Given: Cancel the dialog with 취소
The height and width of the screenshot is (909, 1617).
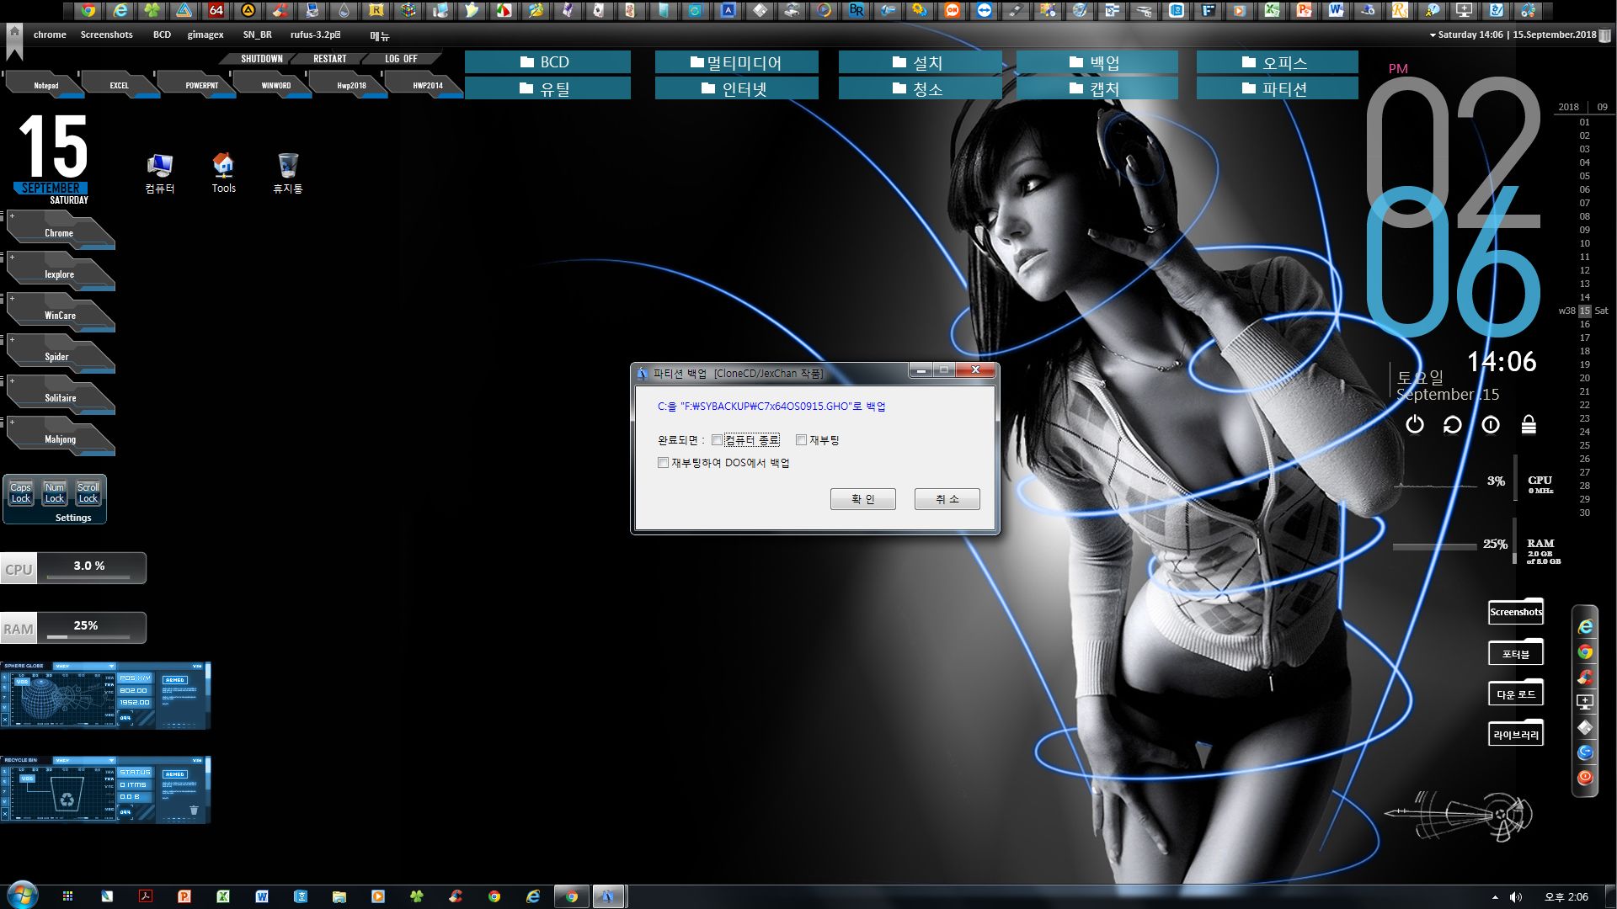Looking at the screenshot, I should point(947,499).
